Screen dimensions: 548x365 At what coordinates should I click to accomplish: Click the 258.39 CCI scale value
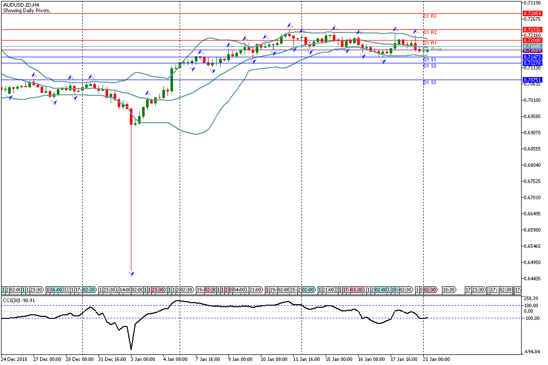(x=531, y=298)
